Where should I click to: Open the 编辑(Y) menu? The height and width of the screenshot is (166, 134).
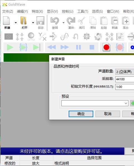pyautogui.click(x=22, y=12)
